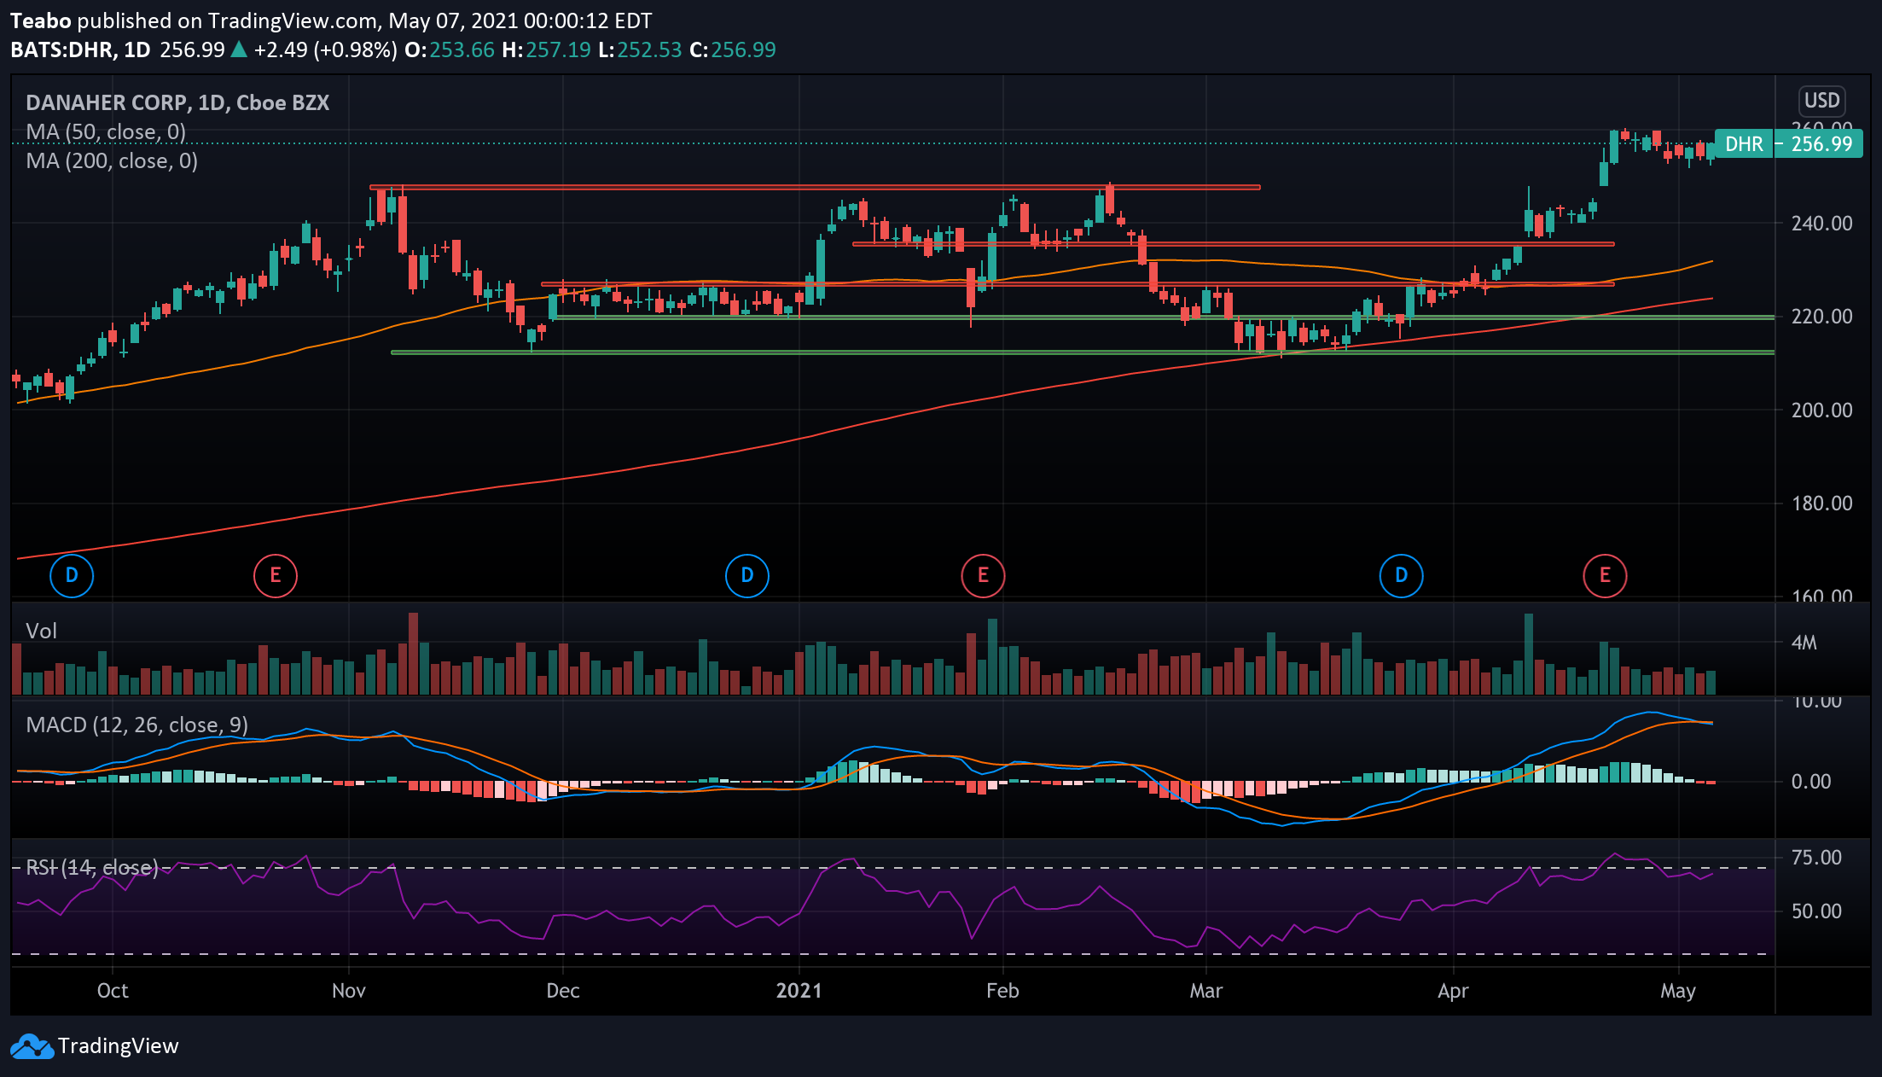Select the MA (50, close, 0) indicator legend
Image resolution: width=1882 pixels, height=1077 pixels.
(x=106, y=132)
